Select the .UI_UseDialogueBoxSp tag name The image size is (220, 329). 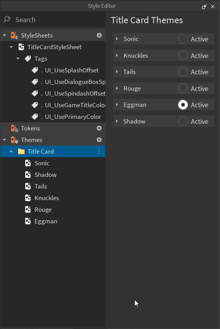pyautogui.click(x=73, y=82)
